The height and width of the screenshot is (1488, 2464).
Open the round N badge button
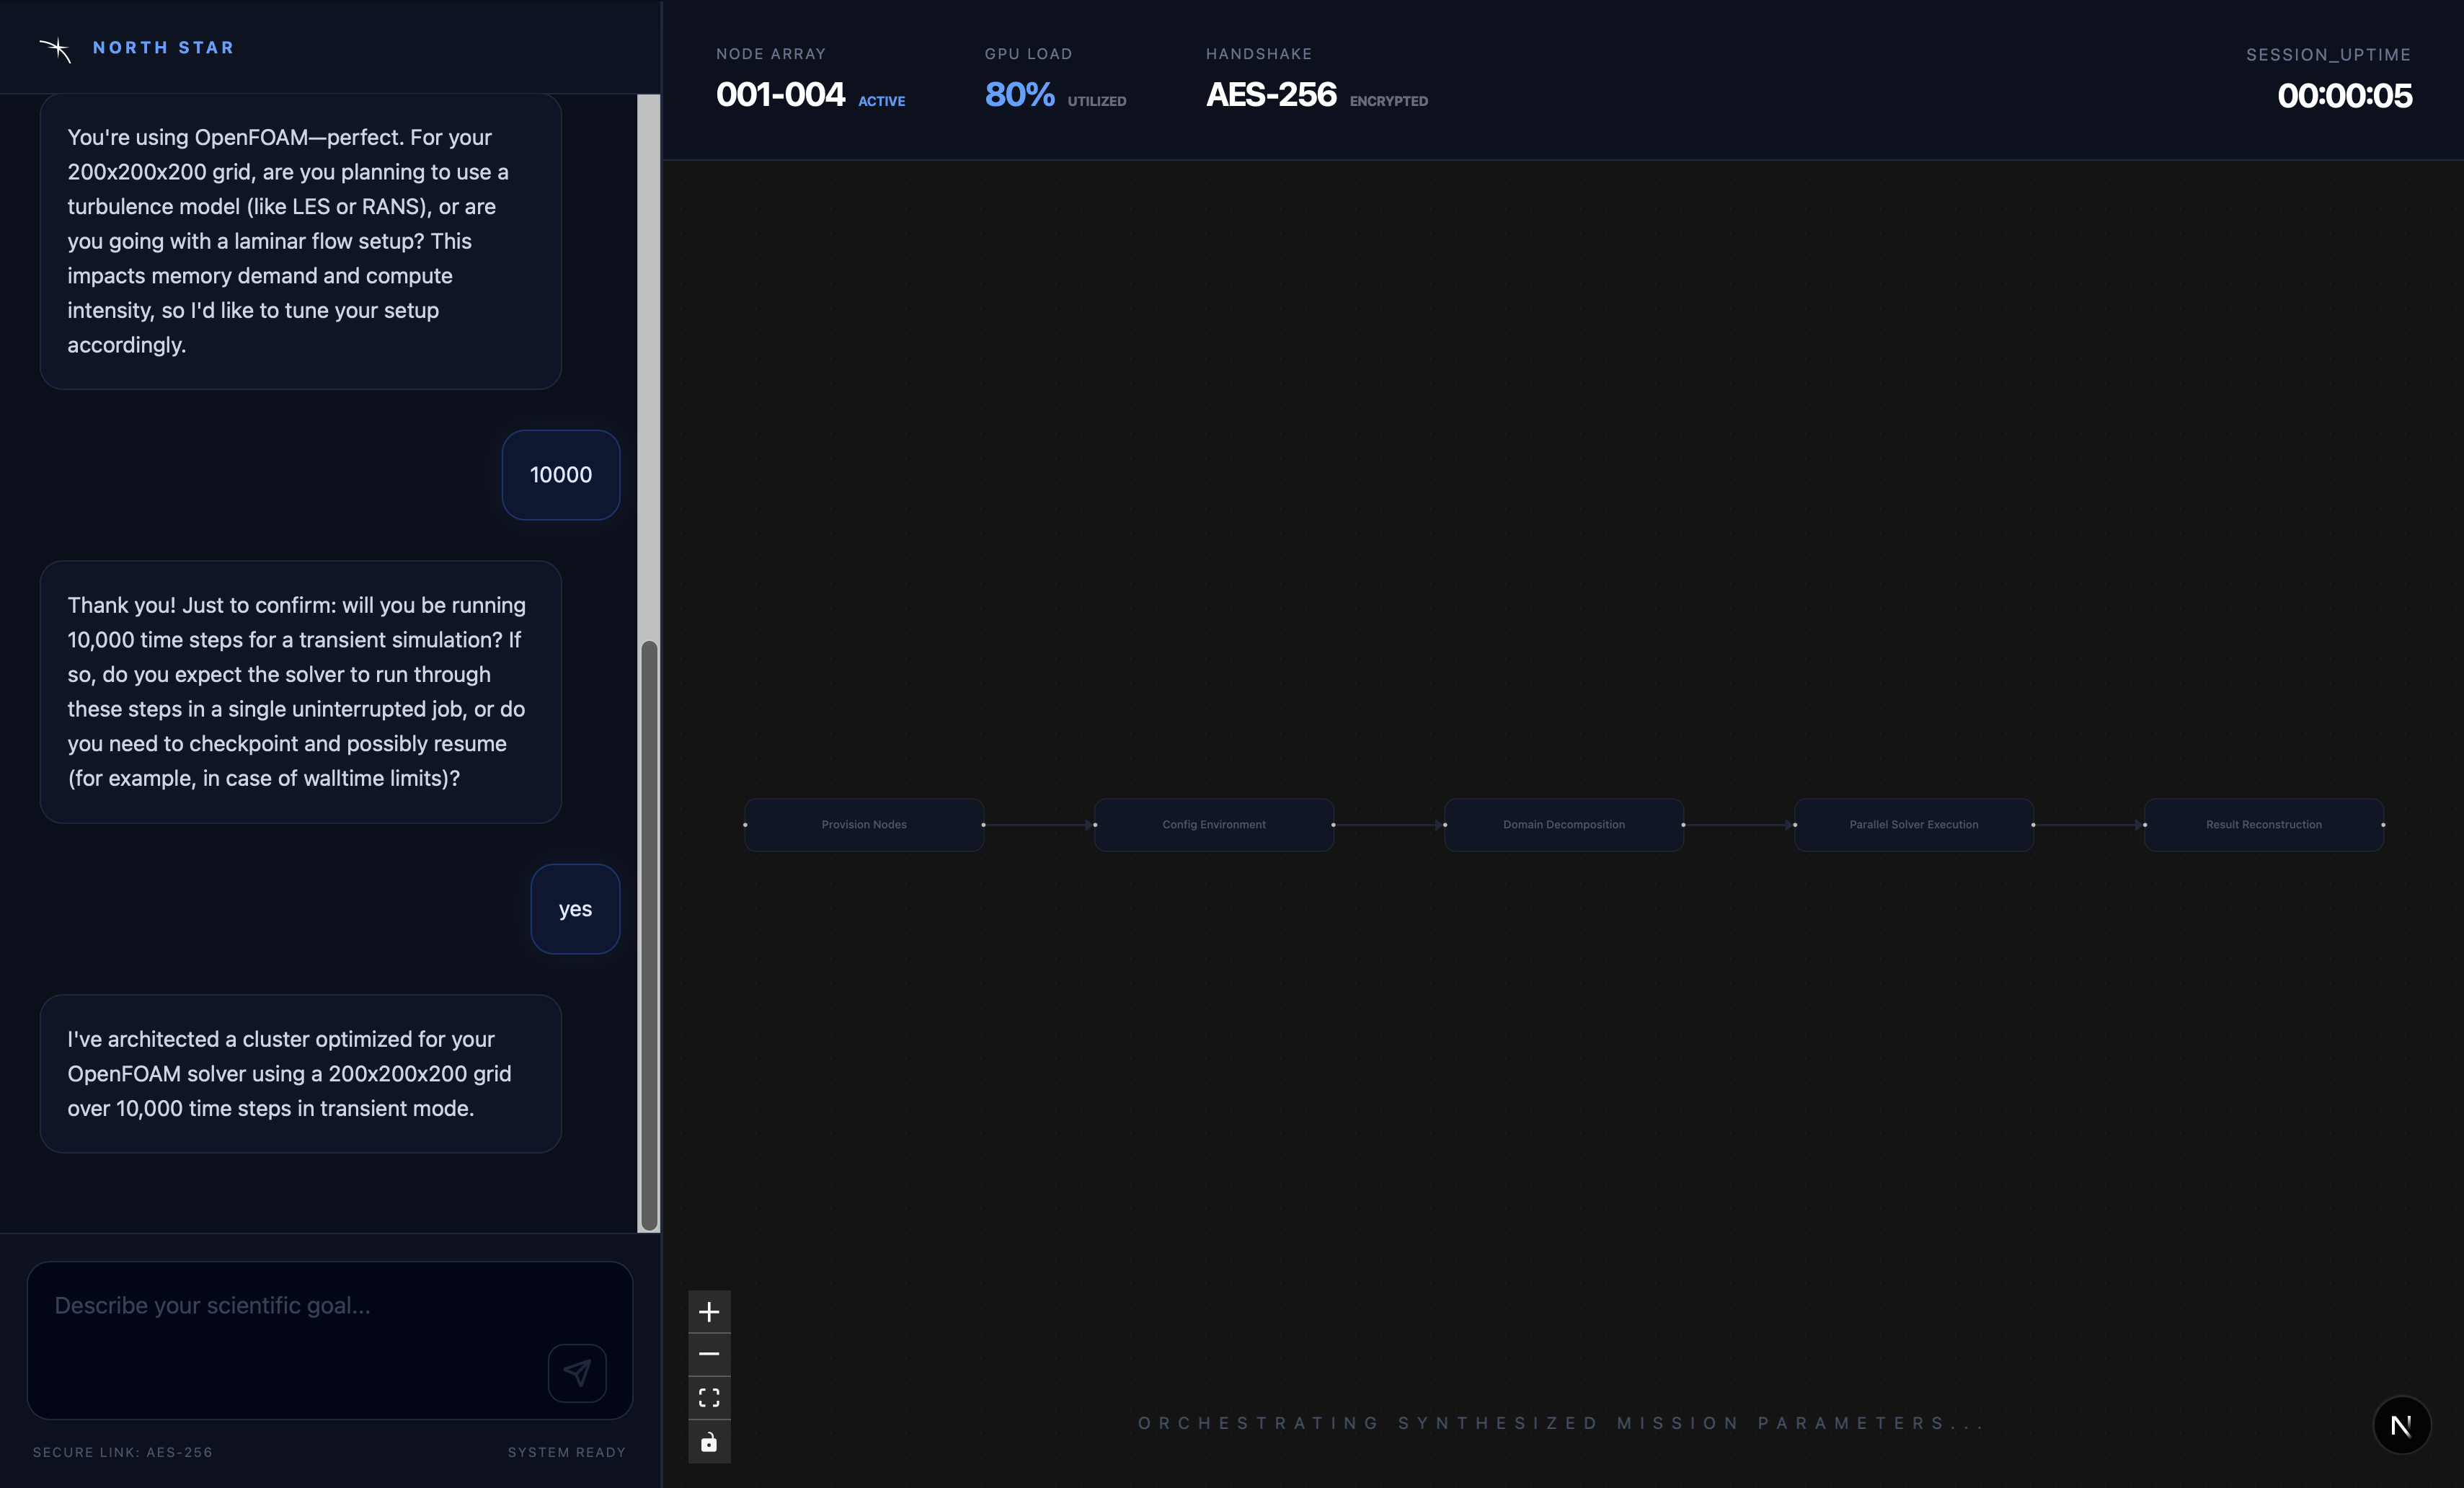coord(2401,1424)
